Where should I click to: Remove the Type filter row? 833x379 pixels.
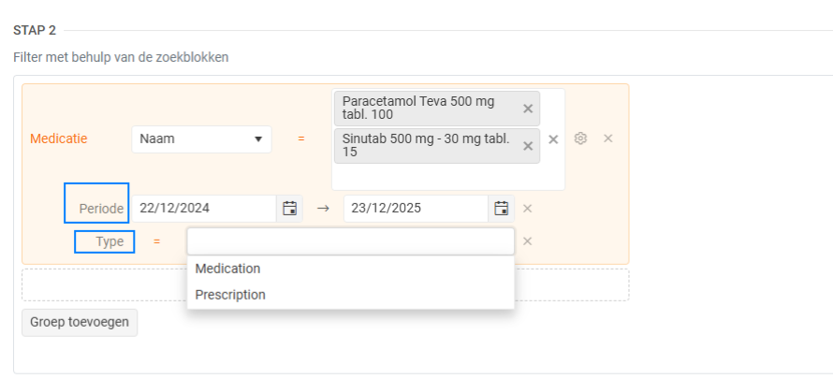527,241
